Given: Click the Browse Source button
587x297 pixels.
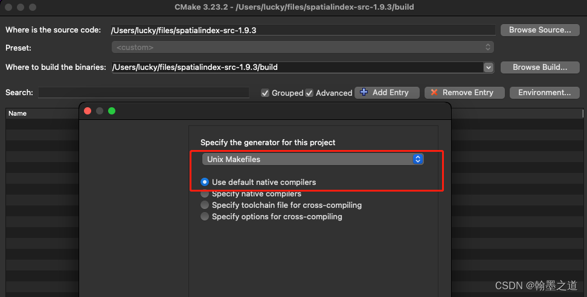Looking at the screenshot, I should click(540, 30).
